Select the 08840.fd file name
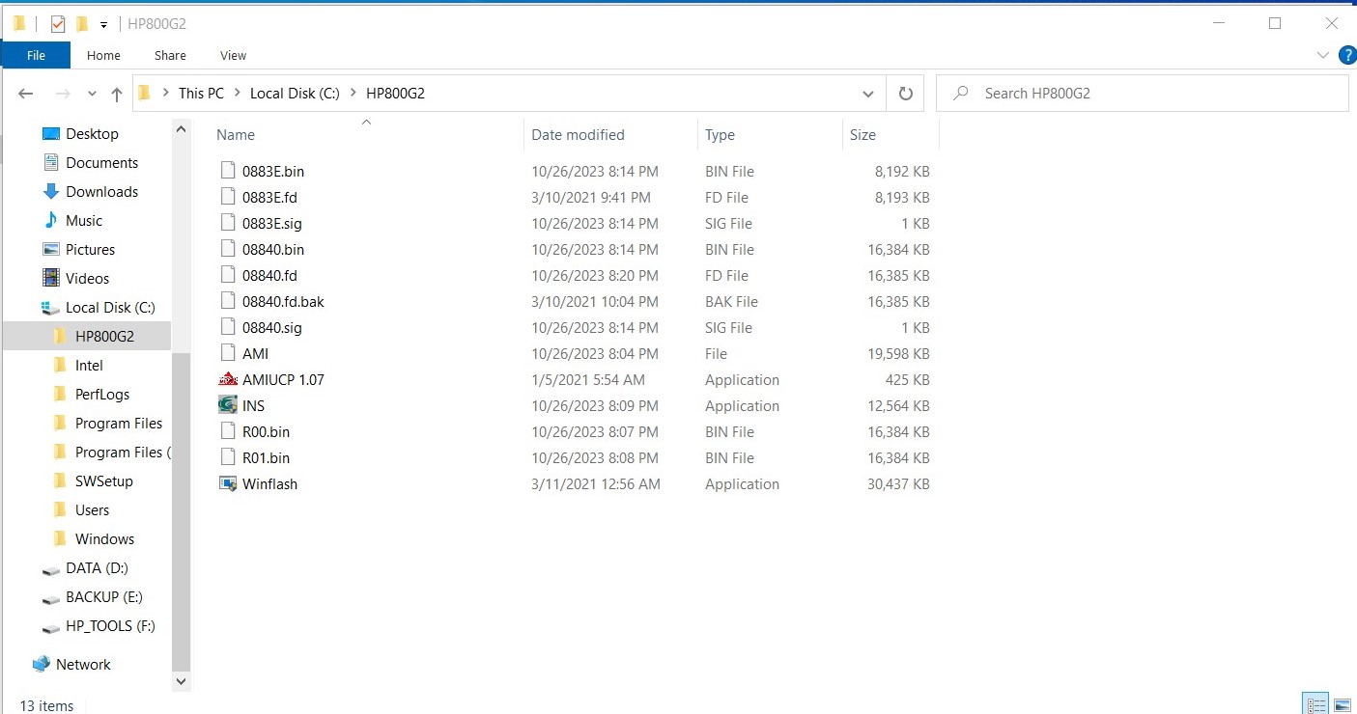 tap(269, 275)
